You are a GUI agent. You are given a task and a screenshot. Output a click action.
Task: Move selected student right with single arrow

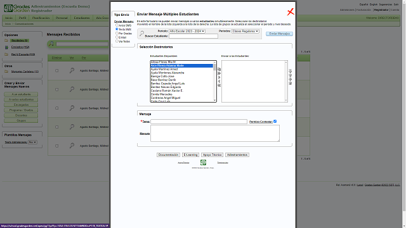(219, 77)
